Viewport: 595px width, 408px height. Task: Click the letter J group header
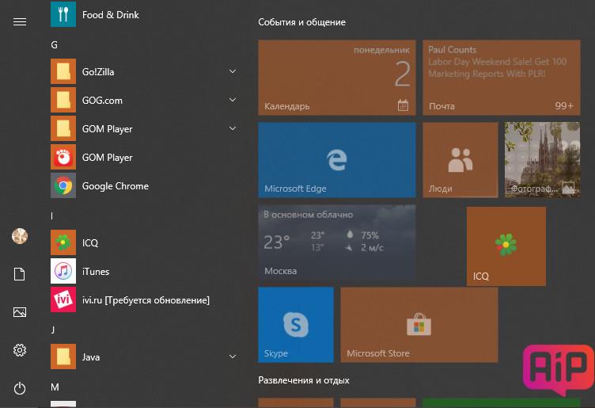[x=53, y=330]
